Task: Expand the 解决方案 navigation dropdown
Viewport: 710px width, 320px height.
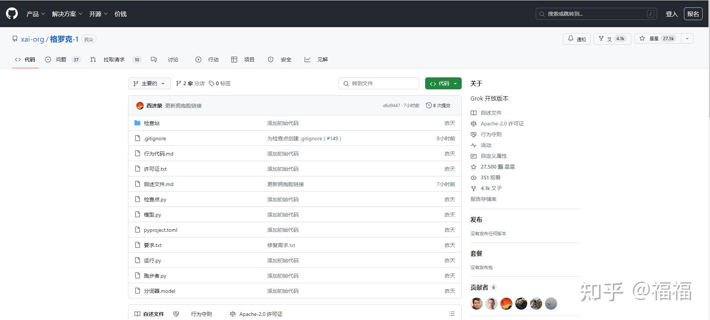Action: [67, 14]
